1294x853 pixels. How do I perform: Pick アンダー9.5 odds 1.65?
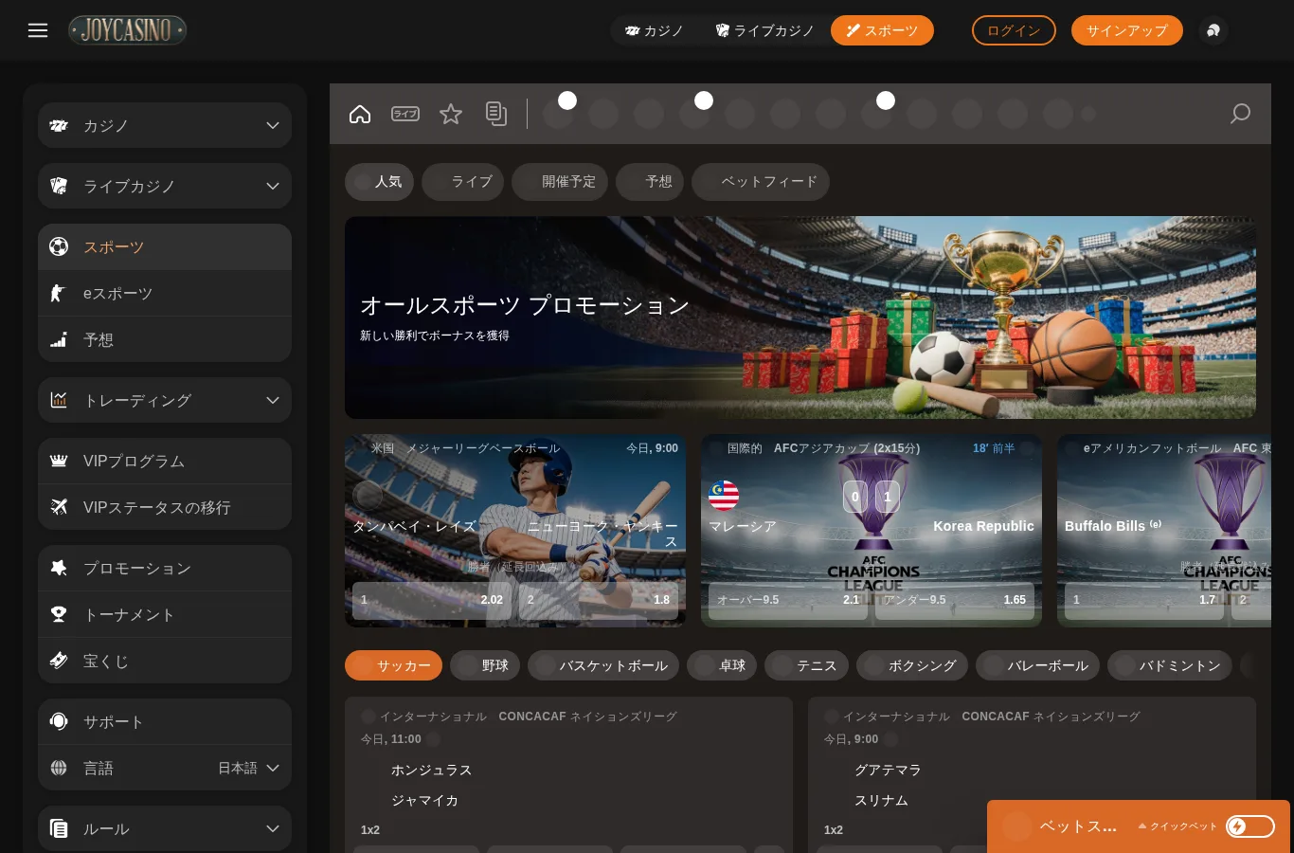[955, 600]
